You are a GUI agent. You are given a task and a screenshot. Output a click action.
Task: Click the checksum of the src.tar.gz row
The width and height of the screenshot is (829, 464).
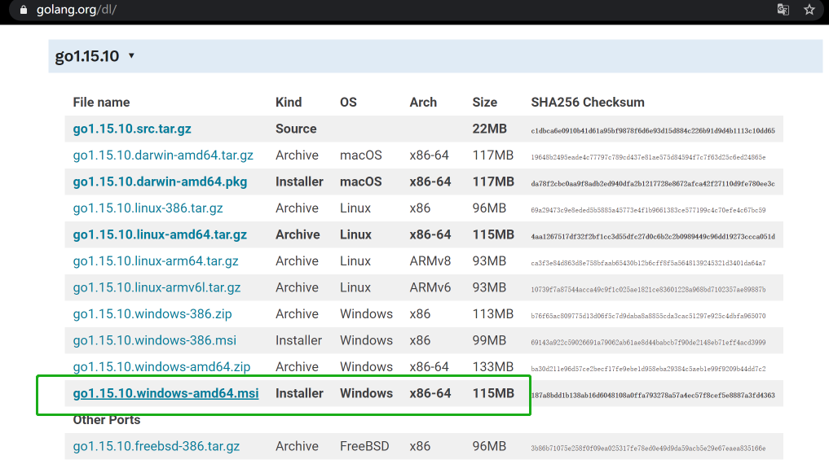pyautogui.click(x=653, y=130)
